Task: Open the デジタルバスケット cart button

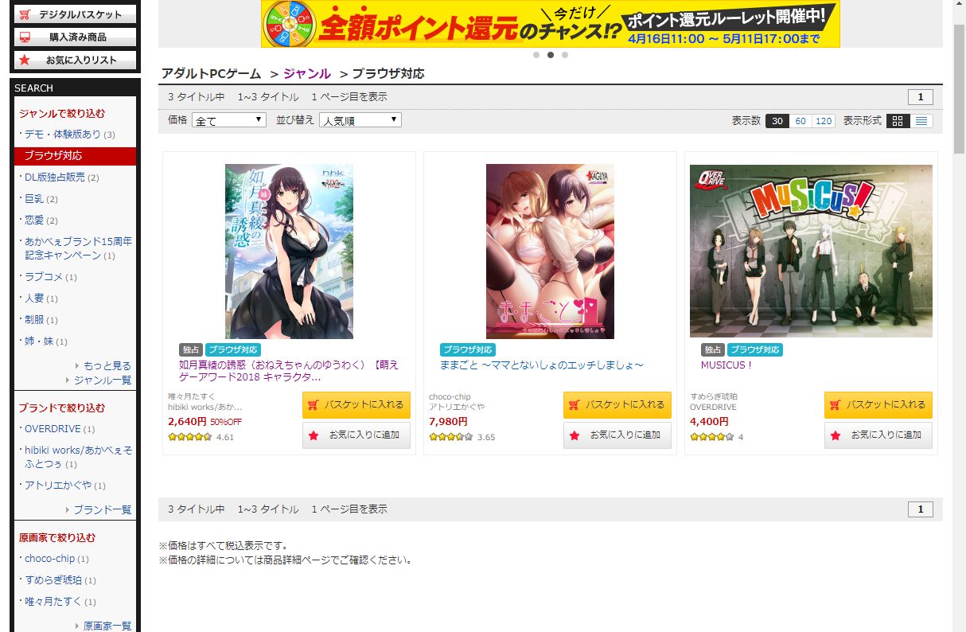Action: tap(75, 14)
